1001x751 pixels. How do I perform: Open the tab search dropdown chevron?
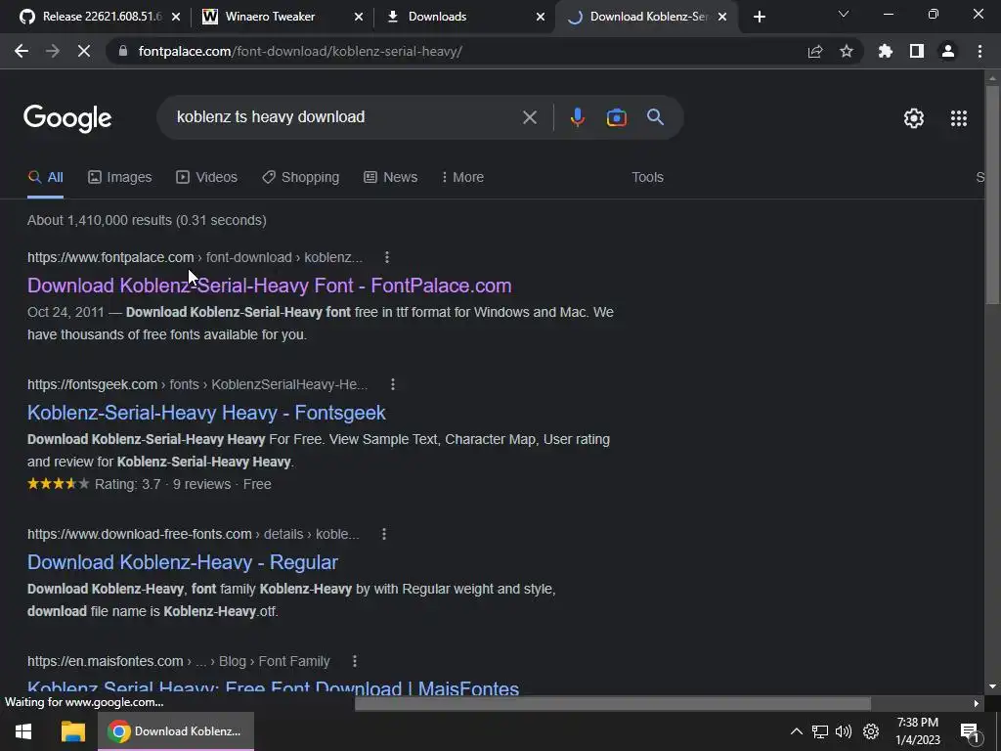click(x=844, y=14)
